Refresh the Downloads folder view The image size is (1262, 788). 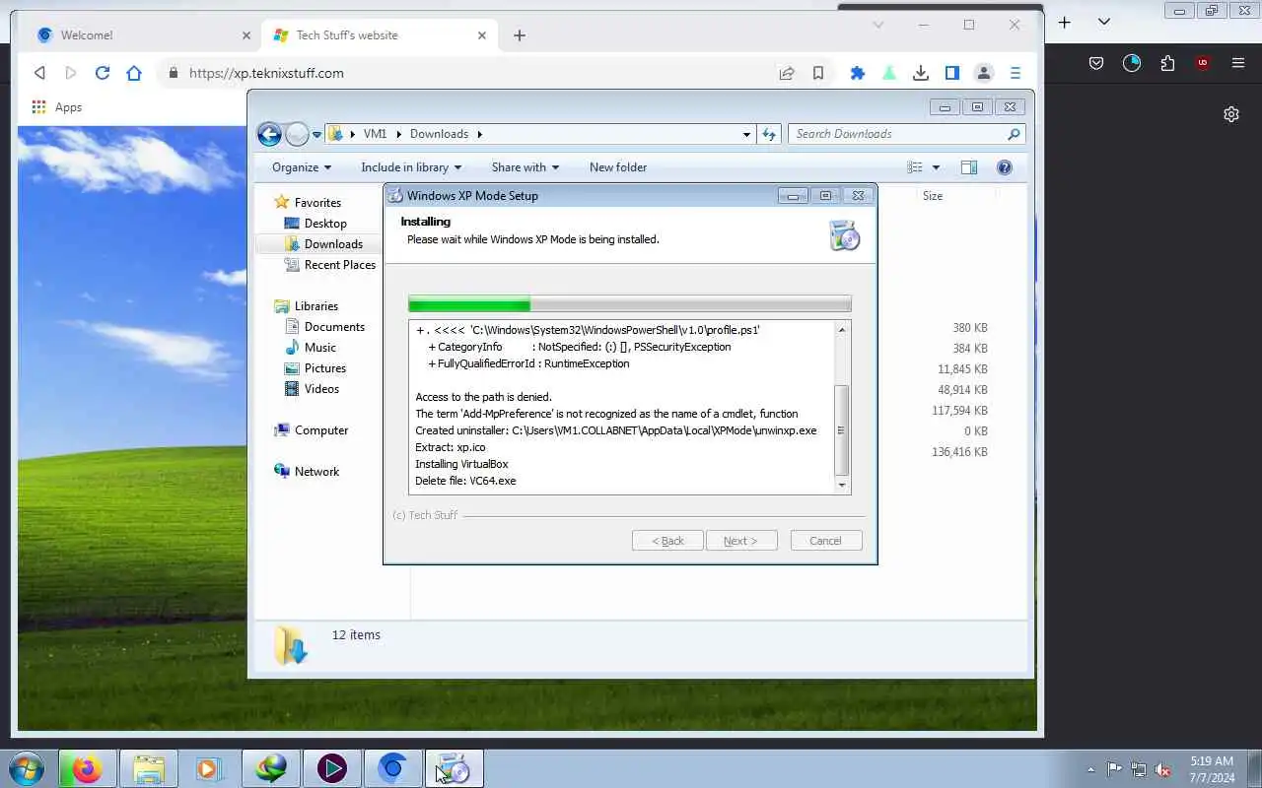(769, 134)
